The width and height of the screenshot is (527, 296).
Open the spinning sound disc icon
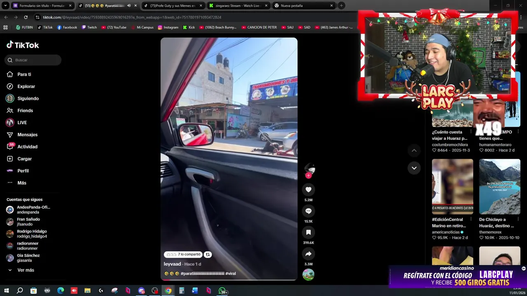point(308,274)
